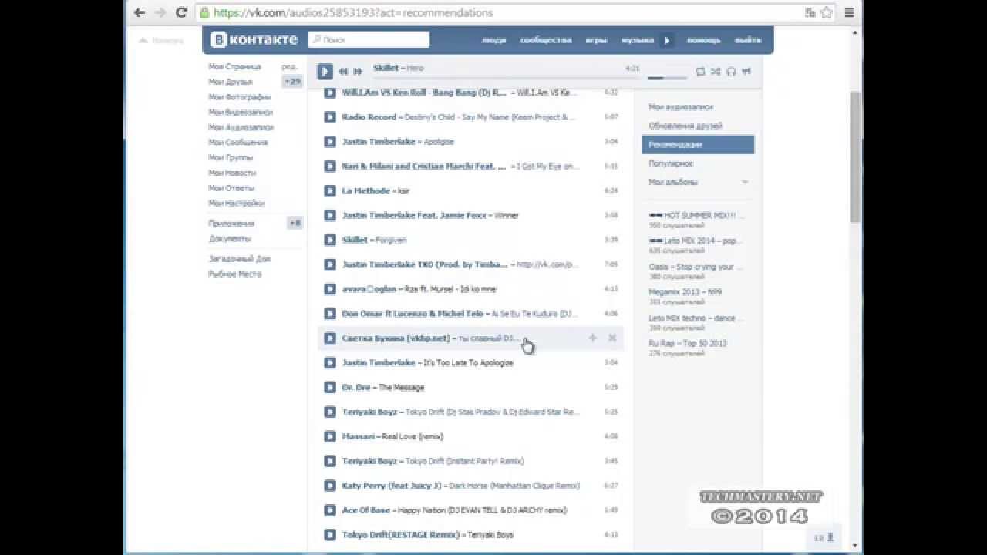Screen dimensions: 987x555
Task: Open Мои Сообщения in left sidebar
Action: coord(238,143)
